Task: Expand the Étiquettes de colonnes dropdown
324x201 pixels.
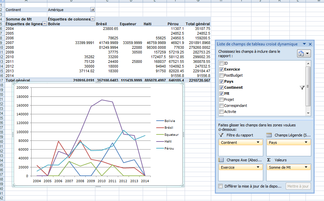Action: [x=93, y=19]
